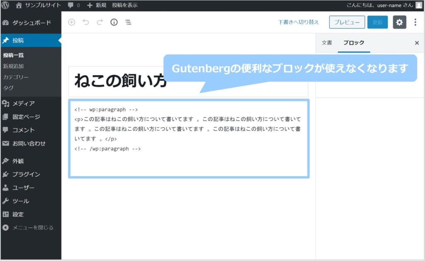The width and height of the screenshot is (425, 261).
Task: Click the redo arrow icon
Action: (100, 22)
